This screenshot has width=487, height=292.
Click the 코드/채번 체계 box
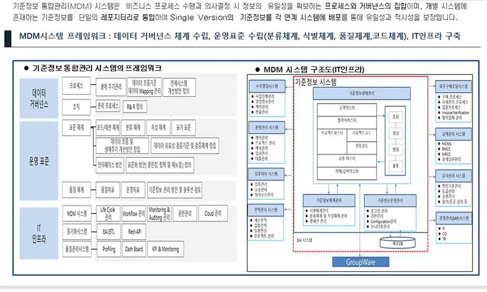(108, 127)
